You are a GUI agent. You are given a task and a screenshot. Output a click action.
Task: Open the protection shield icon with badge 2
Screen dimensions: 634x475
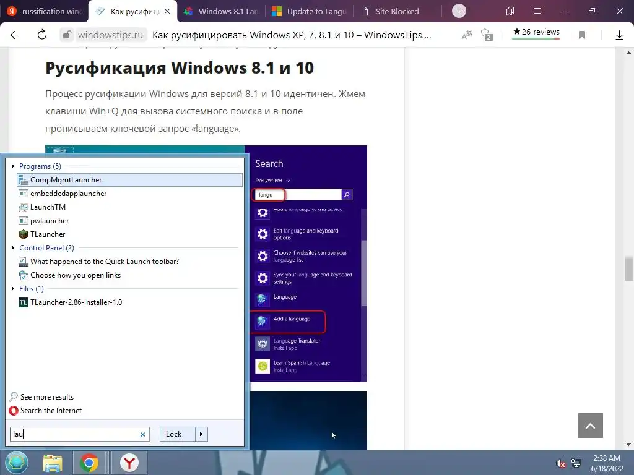487,35
